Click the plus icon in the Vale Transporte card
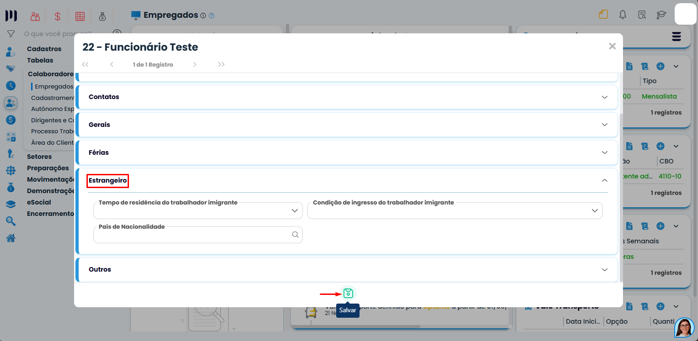This screenshot has width=698, height=341. [x=660, y=306]
